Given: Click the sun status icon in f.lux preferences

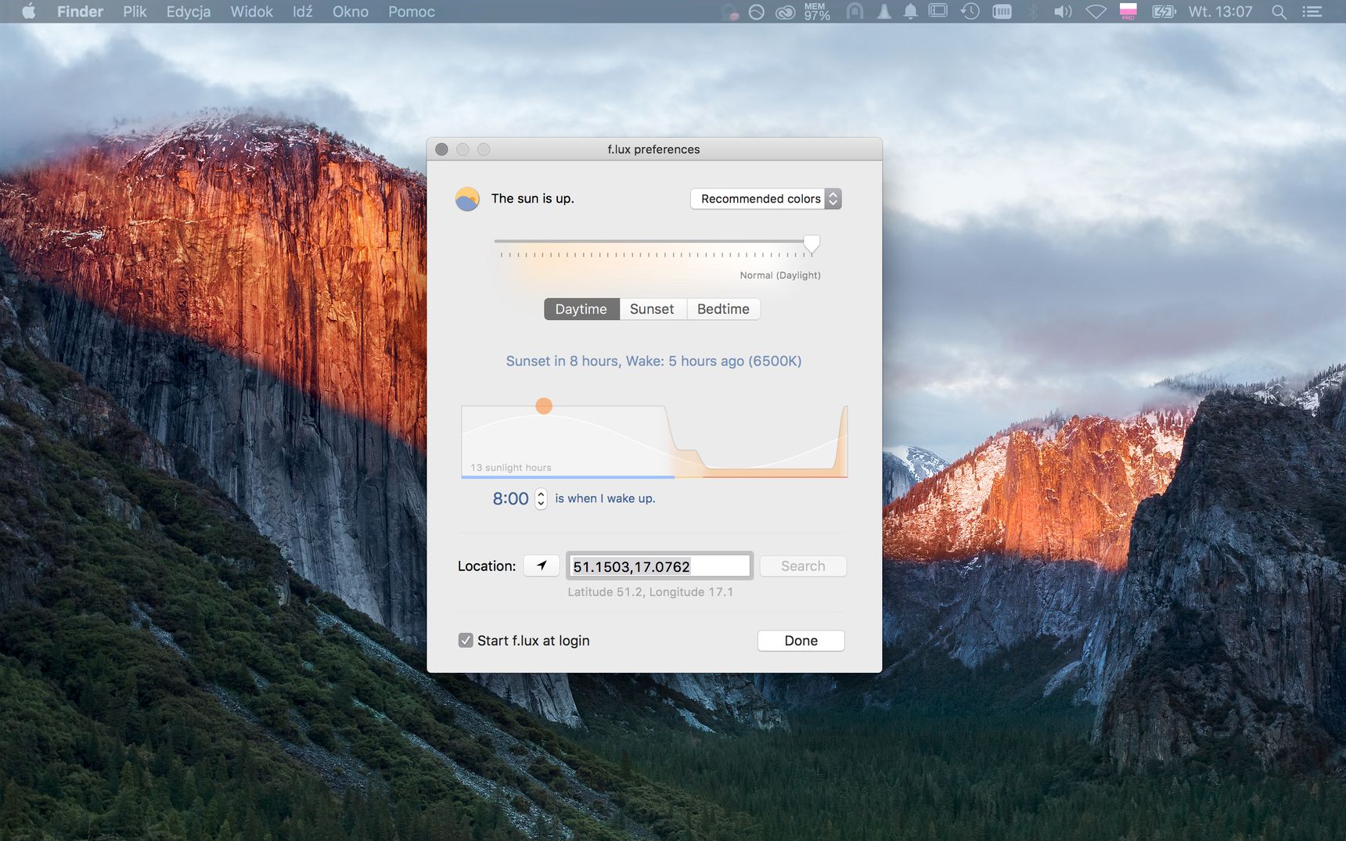Looking at the screenshot, I should pyautogui.click(x=467, y=199).
